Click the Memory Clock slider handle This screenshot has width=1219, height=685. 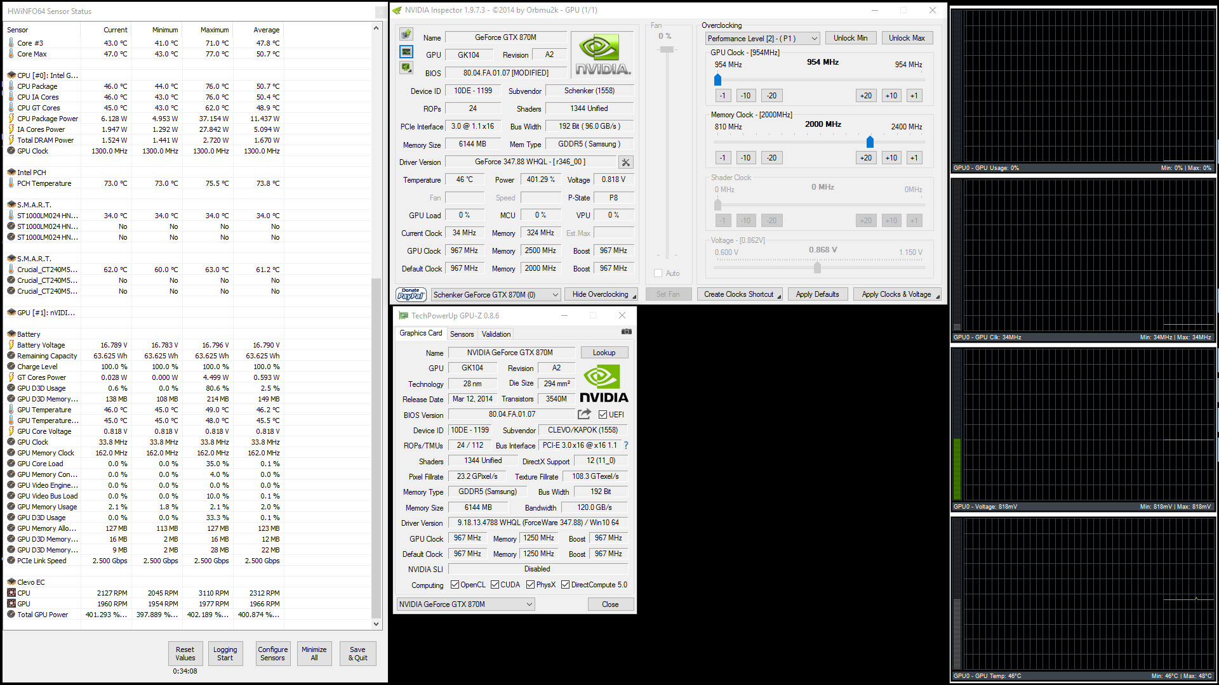[x=870, y=142]
